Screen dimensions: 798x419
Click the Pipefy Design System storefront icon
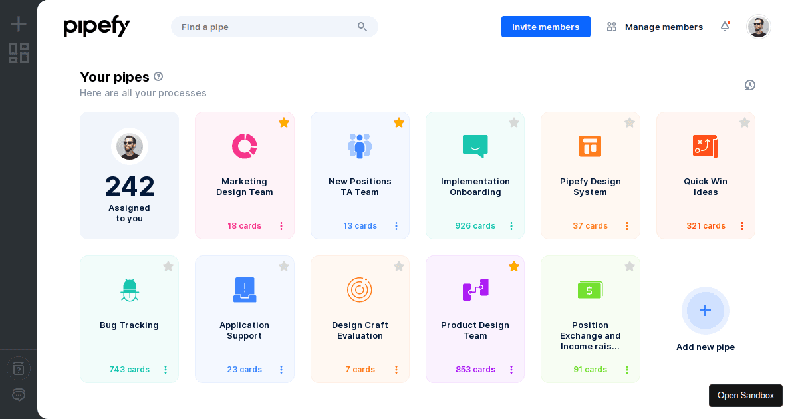pos(590,146)
